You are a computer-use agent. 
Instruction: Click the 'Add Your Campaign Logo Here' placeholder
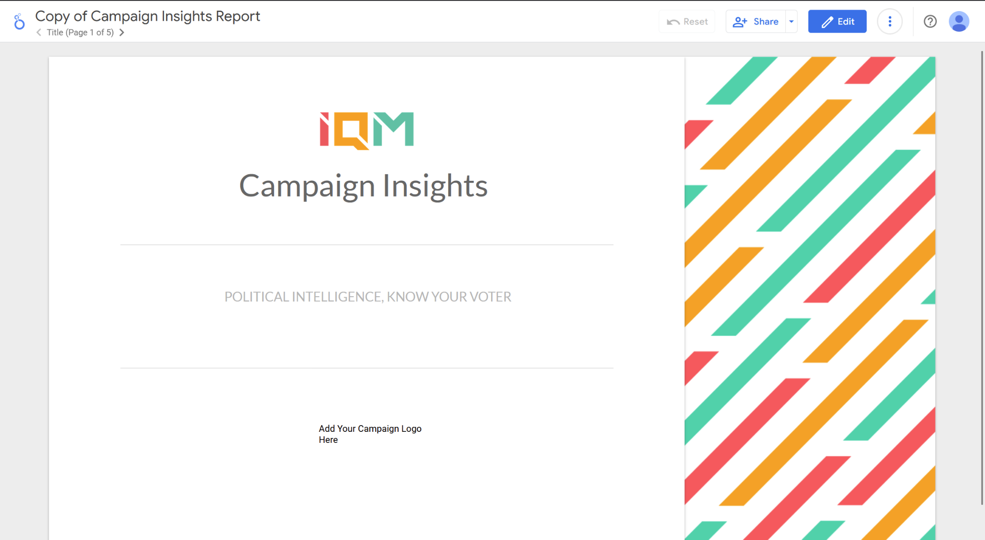370,434
